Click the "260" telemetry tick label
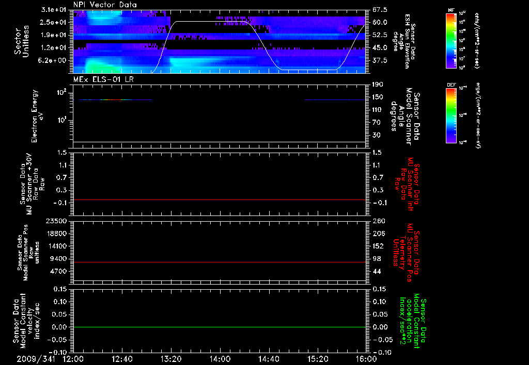Image resolution: width=529 pixels, height=365 pixels. coord(378,221)
